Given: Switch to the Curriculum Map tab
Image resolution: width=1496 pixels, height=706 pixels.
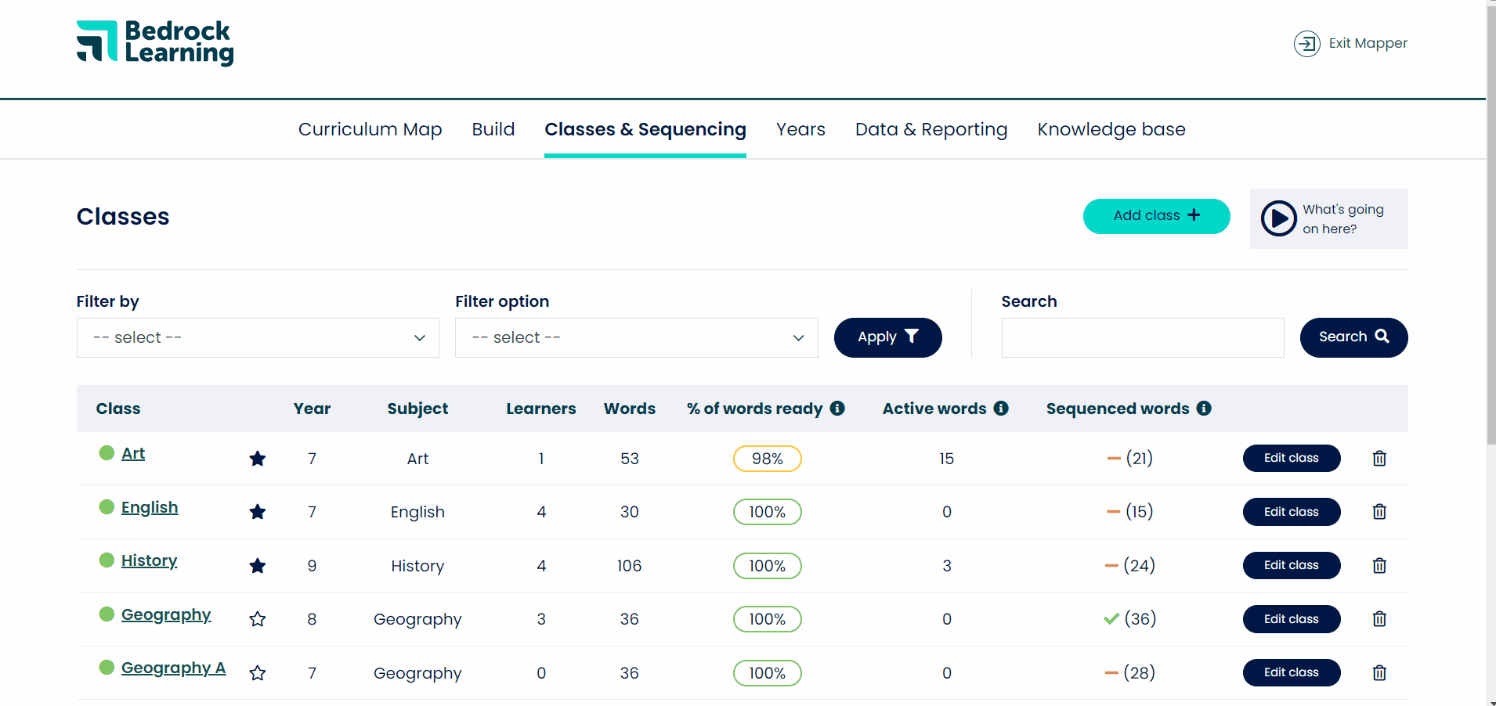Looking at the screenshot, I should click(x=370, y=129).
